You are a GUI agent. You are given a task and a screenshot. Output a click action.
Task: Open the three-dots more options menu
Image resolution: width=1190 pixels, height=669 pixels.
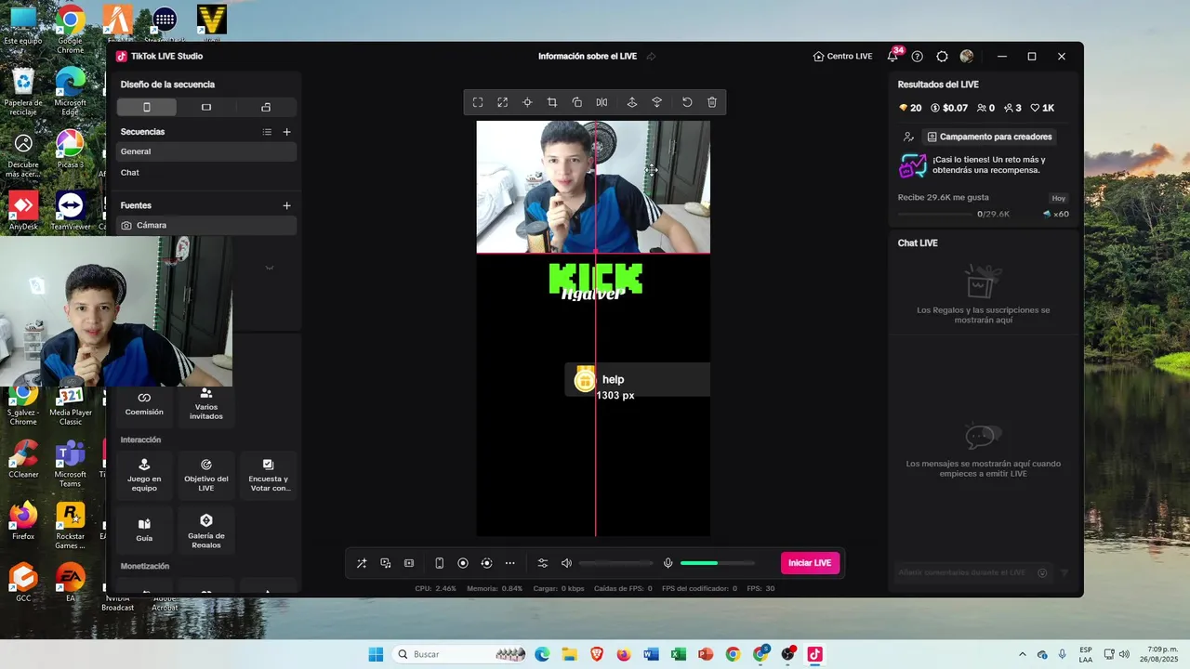(x=510, y=563)
